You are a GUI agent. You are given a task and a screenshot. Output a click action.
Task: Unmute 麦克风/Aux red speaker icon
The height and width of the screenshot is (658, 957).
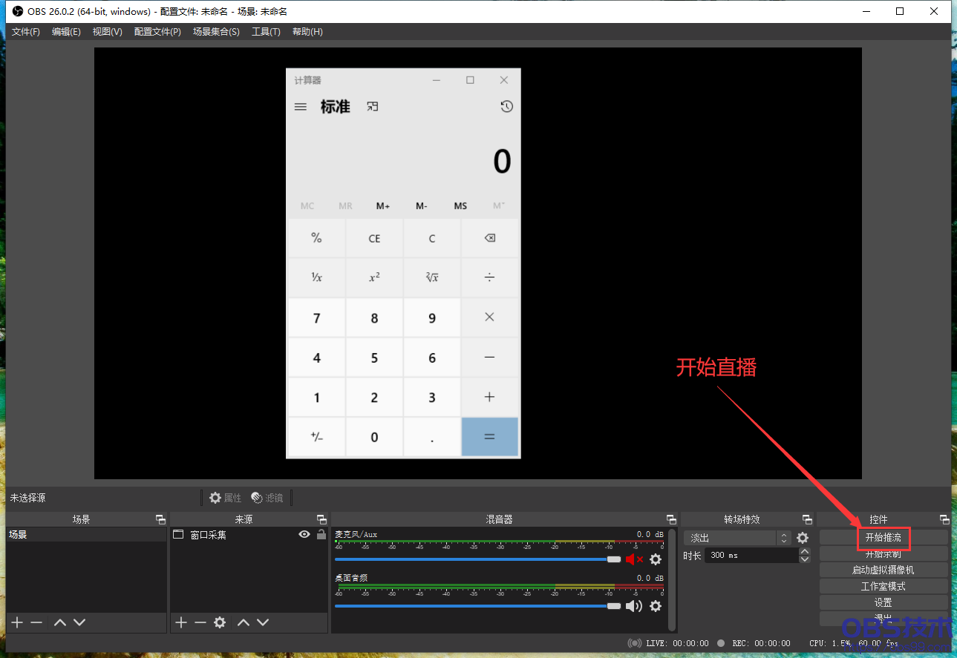pyautogui.click(x=634, y=559)
